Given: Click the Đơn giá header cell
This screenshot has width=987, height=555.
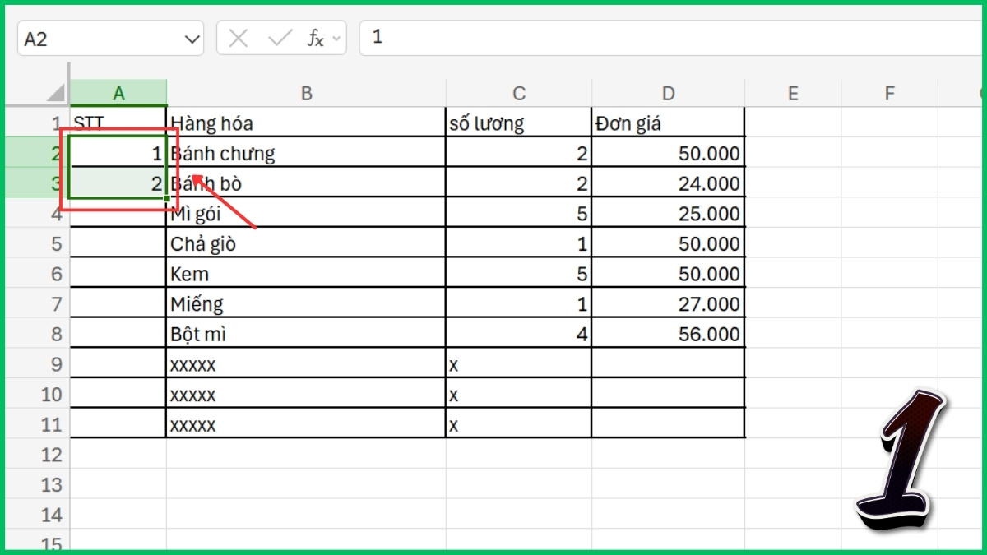Looking at the screenshot, I should [668, 123].
